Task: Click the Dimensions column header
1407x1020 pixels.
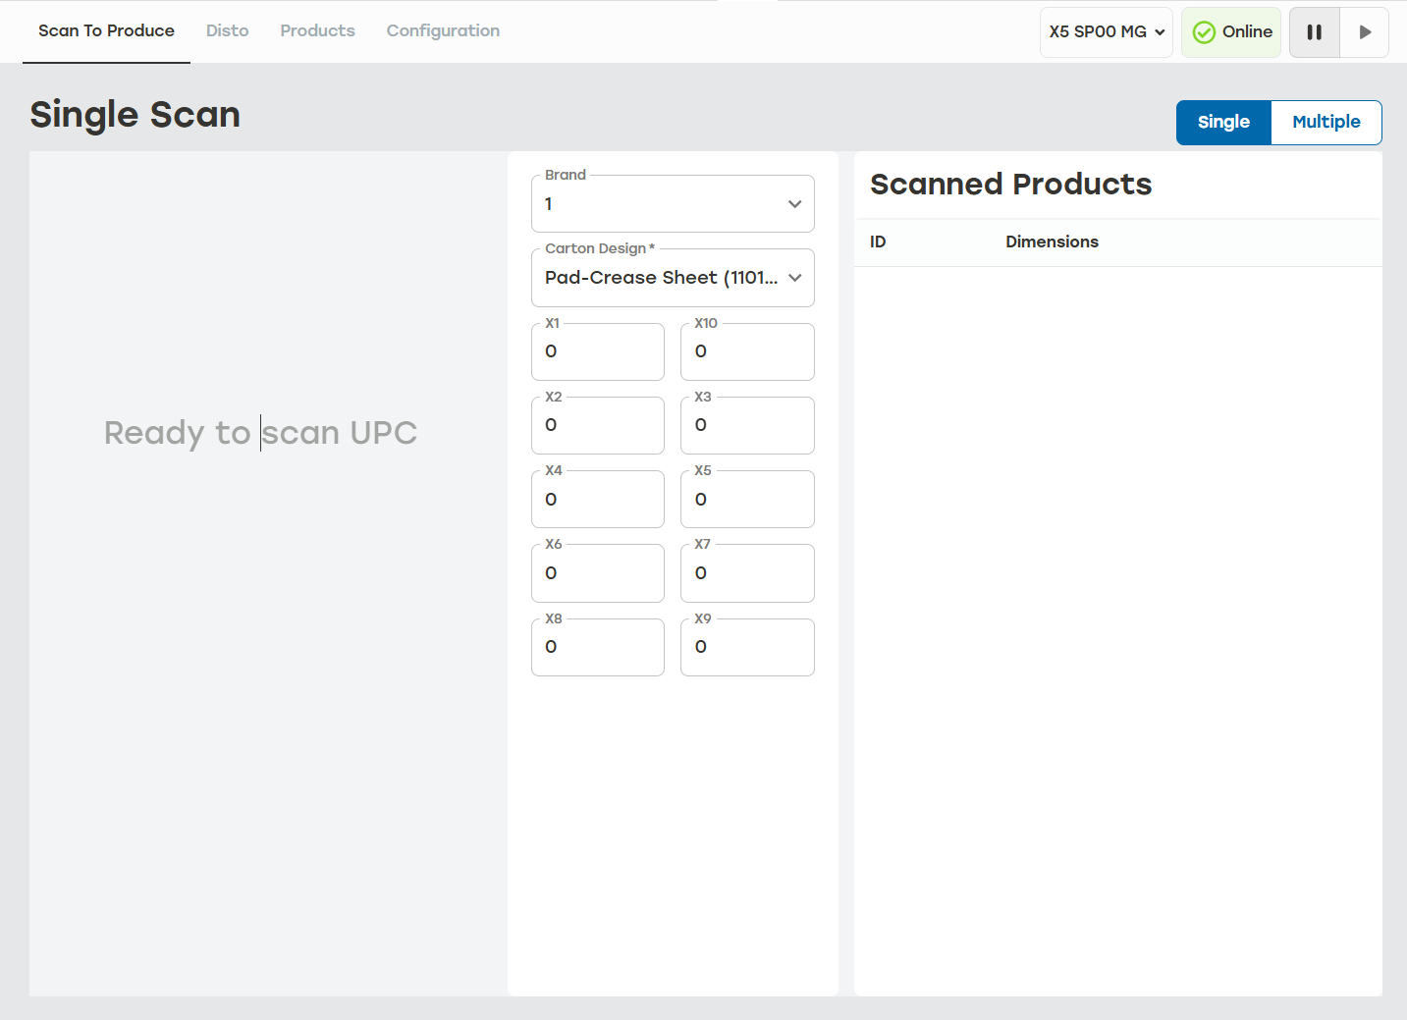Action: pyautogui.click(x=1052, y=242)
